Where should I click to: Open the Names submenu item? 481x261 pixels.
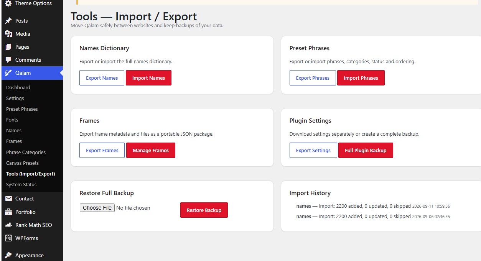point(14,130)
